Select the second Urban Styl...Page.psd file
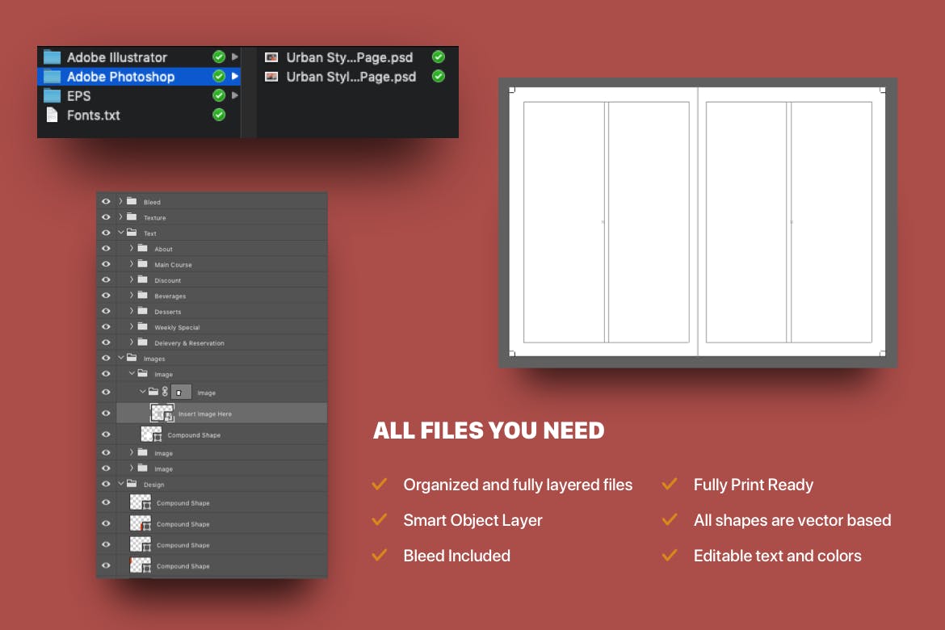Viewport: 945px width, 630px height. [x=351, y=77]
